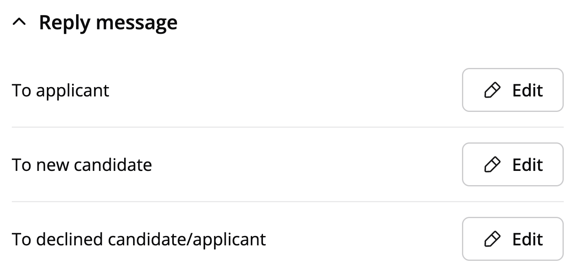Click the Edit text beside To applicant
Screen dimensions: 578x271
528,90
